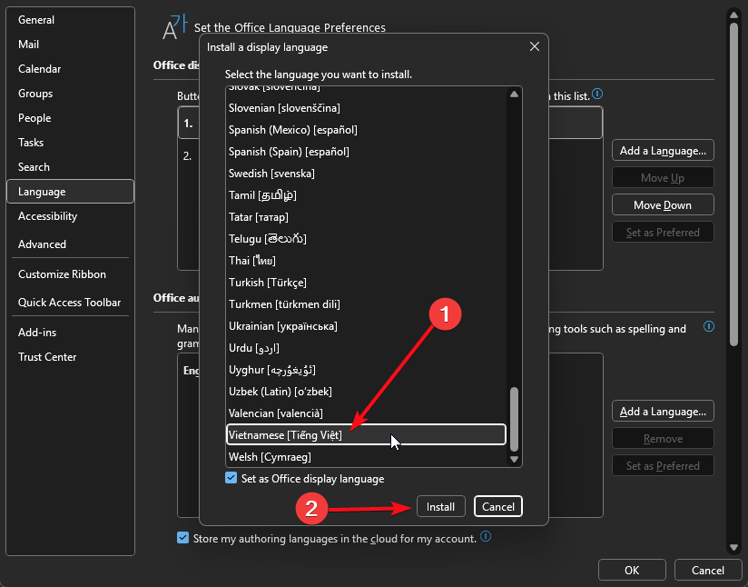Click OK in the Options window
The image size is (748, 587).
tap(632, 570)
